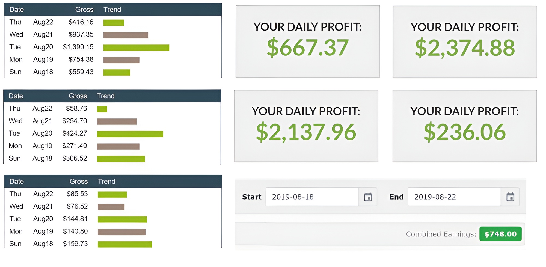Sort by Gross header in top table

(84, 10)
